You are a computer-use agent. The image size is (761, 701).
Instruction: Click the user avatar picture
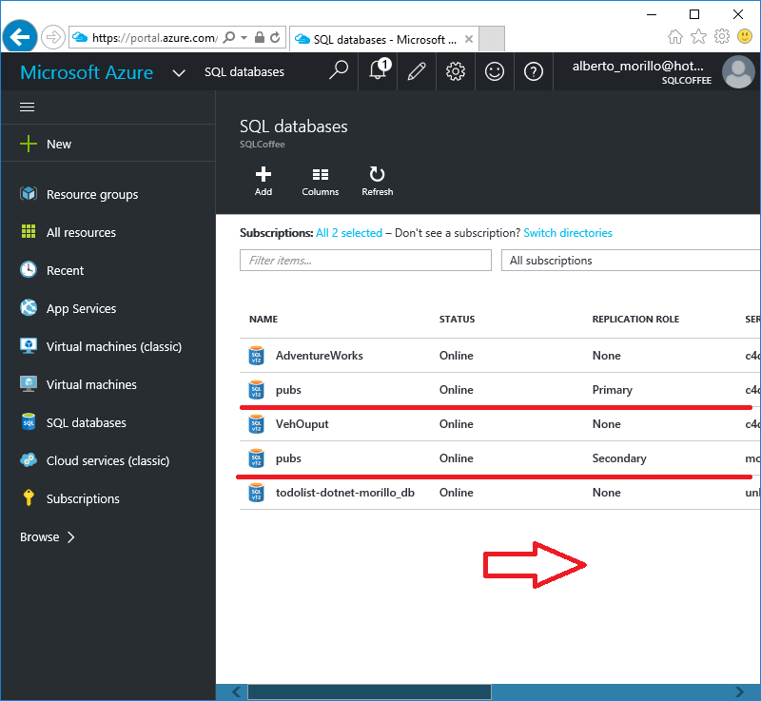coord(738,71)
